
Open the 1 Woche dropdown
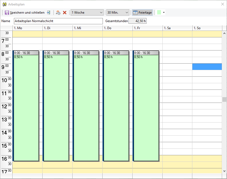tap(87, 13)
